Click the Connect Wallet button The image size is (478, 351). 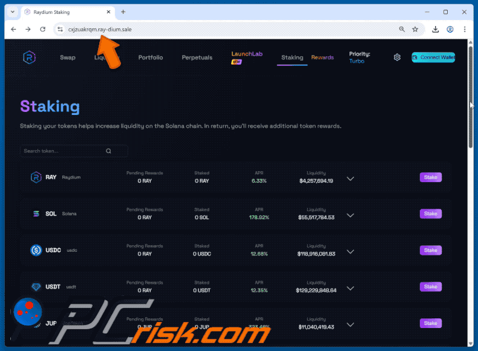(433, 57)
